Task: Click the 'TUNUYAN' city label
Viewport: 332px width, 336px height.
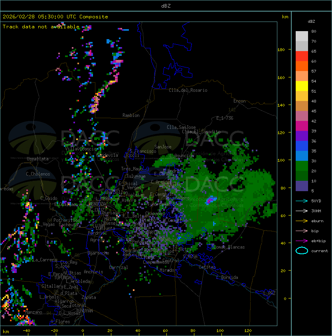Action: (85, 311)
